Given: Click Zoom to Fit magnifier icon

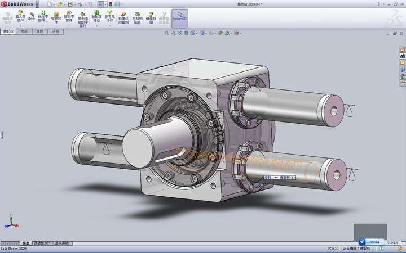Looking at the screenshot, I should click(166, 33).
